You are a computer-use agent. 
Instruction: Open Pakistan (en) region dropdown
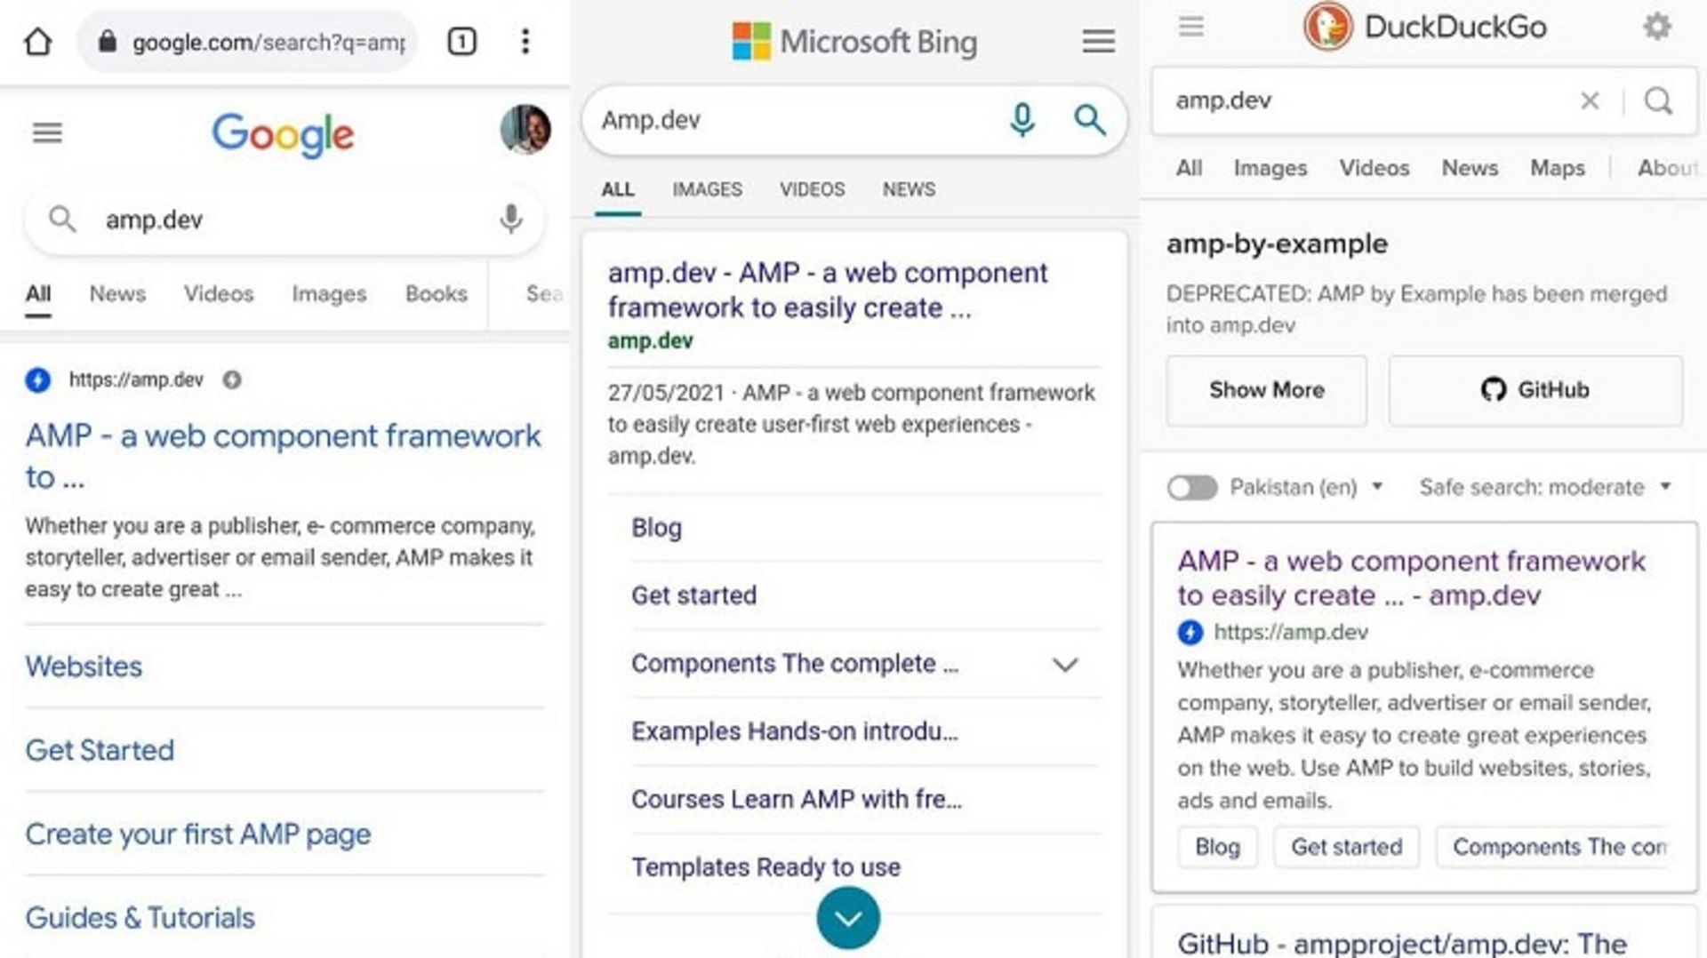[x=1306, y=488]
